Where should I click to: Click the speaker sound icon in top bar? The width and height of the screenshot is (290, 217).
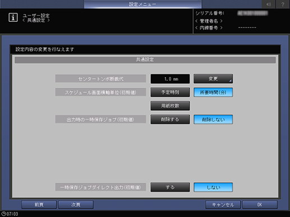pyautogui.click(x=269, y=4)
